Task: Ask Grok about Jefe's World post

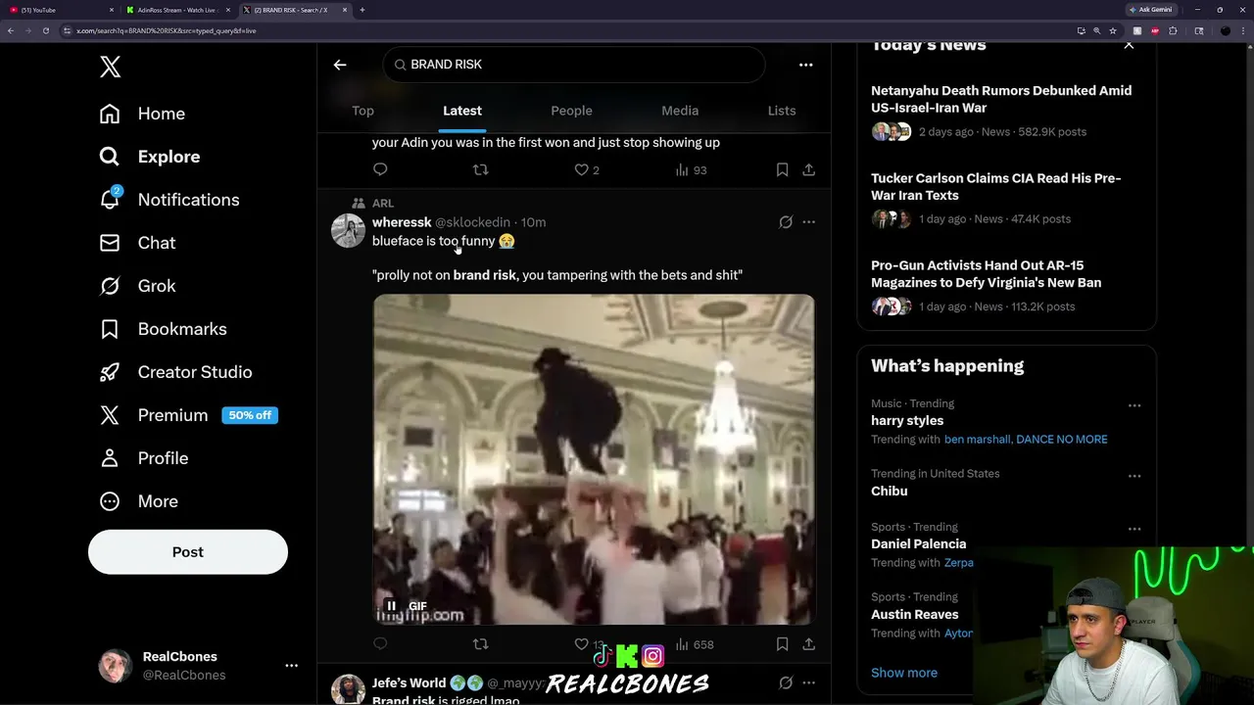Action: 786,682
